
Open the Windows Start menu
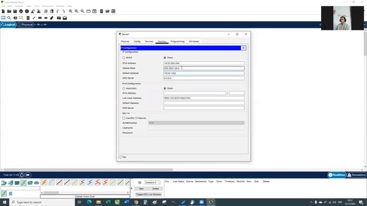click(x=5, y=202)
